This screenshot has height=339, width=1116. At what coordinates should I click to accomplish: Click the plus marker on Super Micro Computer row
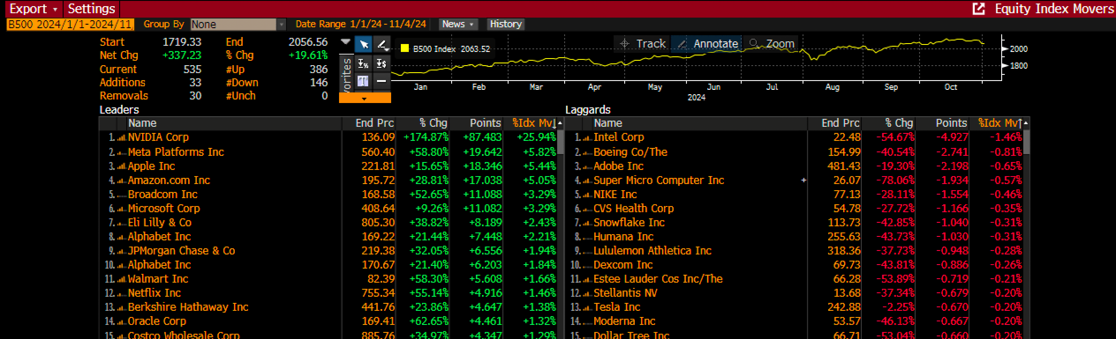[x=803, y=180]
